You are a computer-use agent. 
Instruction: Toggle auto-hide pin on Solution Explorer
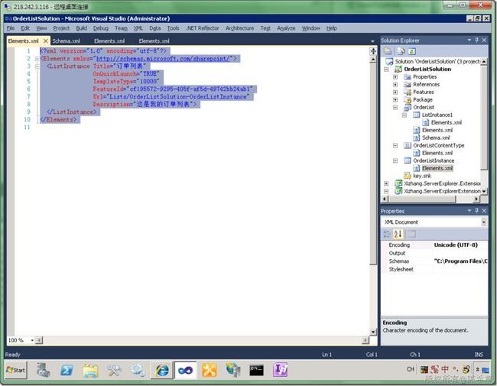pos(476,41)
